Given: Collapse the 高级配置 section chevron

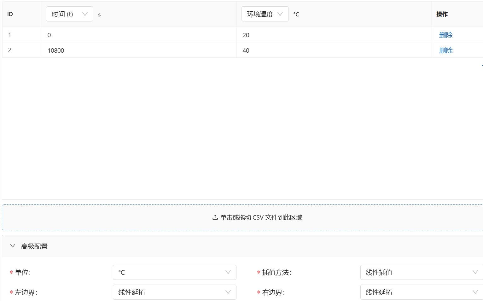Looking at the screenshot, I should point(13,246).
